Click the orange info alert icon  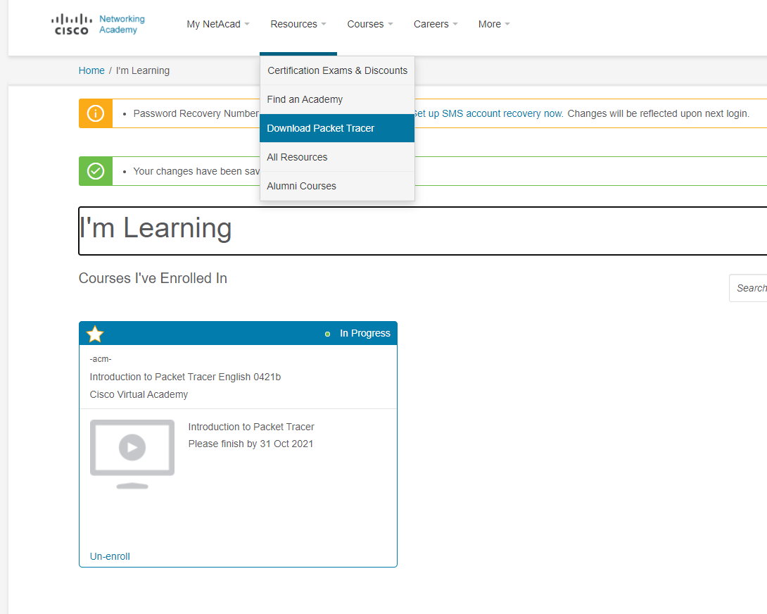(x=96, y=113)
